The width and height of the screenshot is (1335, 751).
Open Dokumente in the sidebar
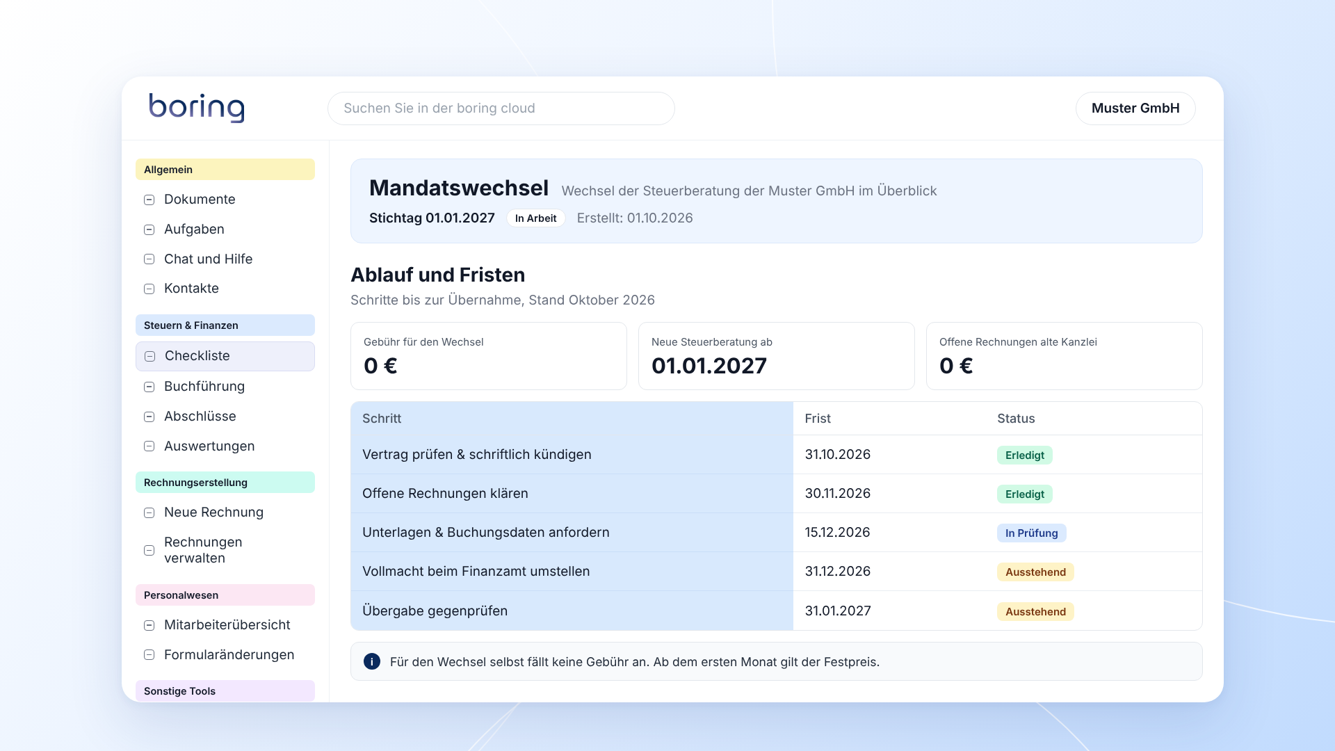(x=225, y=200)
